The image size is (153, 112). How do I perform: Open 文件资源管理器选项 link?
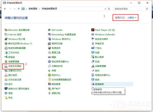tap(61, 80)
